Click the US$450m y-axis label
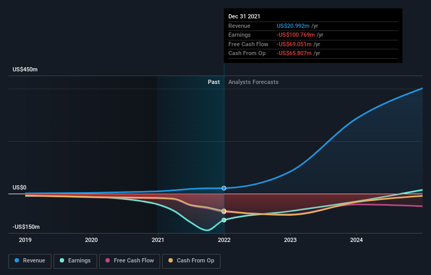Viewport: 431px width, 275px height. click(25, 69)
